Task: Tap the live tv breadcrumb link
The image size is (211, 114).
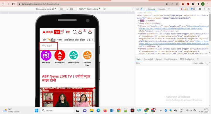Action: 50,46
